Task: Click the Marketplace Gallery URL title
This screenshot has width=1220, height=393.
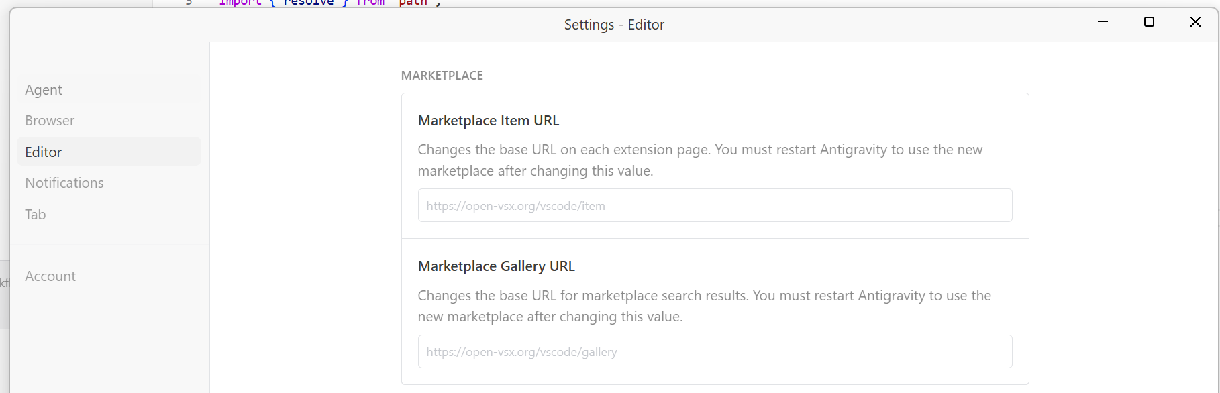Action: pos(497,266)
